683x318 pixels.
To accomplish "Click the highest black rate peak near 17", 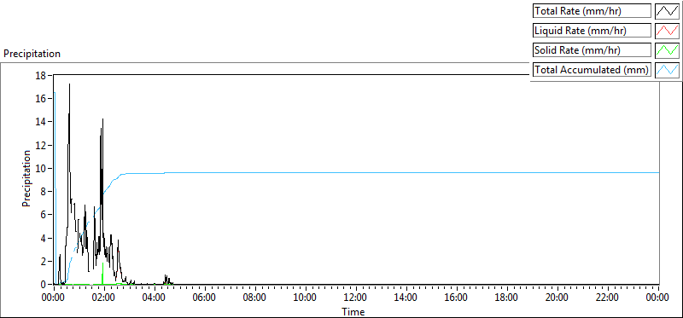I will [69, 84].
